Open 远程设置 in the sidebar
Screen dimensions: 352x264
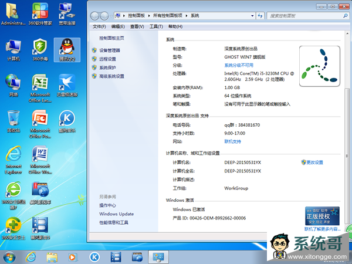(x=107, y=59)
